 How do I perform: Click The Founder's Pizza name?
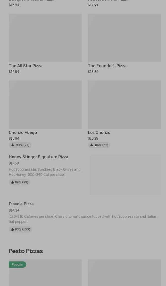point(107,66)
